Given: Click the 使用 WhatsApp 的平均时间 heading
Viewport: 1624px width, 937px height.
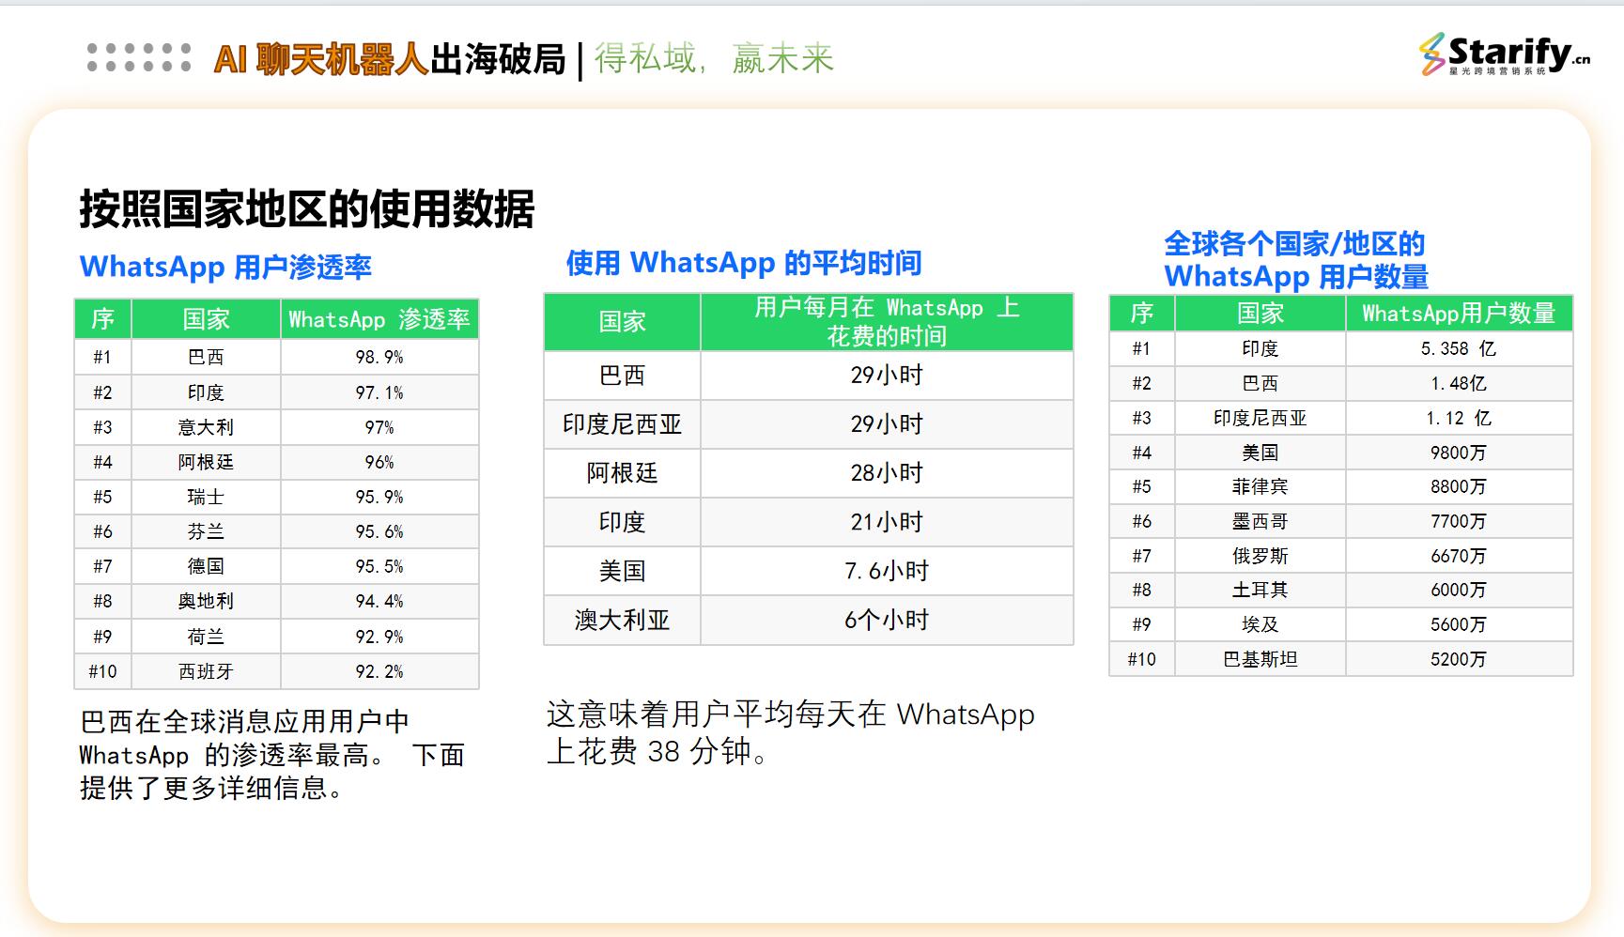Looking at the screenshot, I should pos(743,262).
